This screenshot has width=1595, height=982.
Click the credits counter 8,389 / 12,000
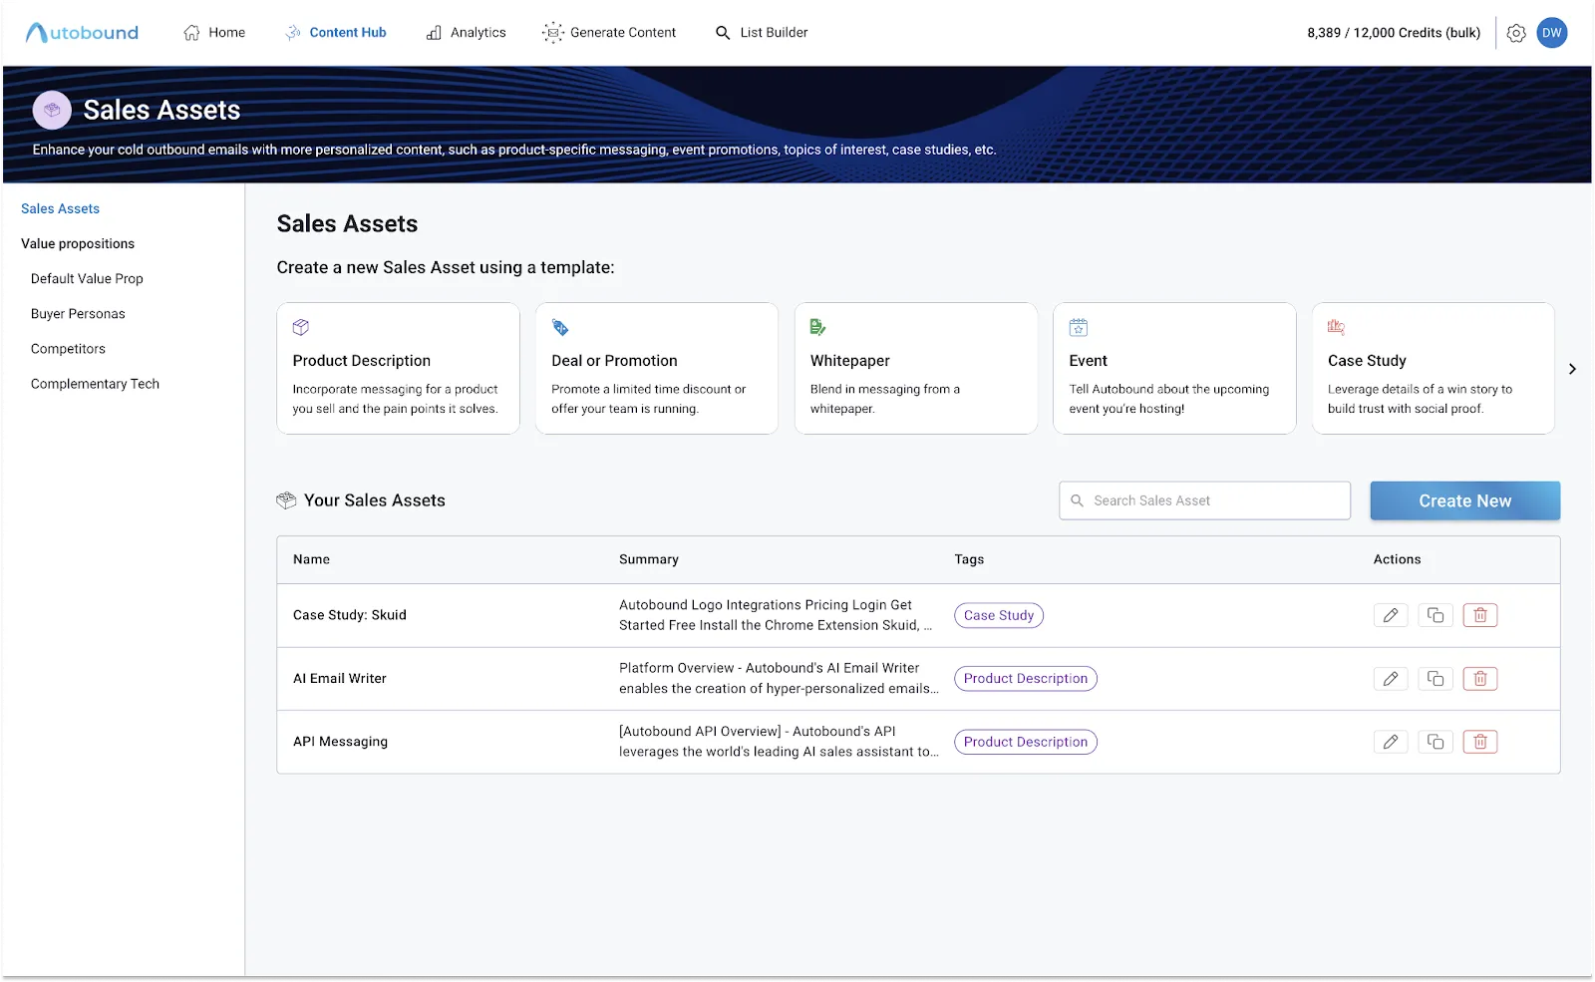(1394, 33)
